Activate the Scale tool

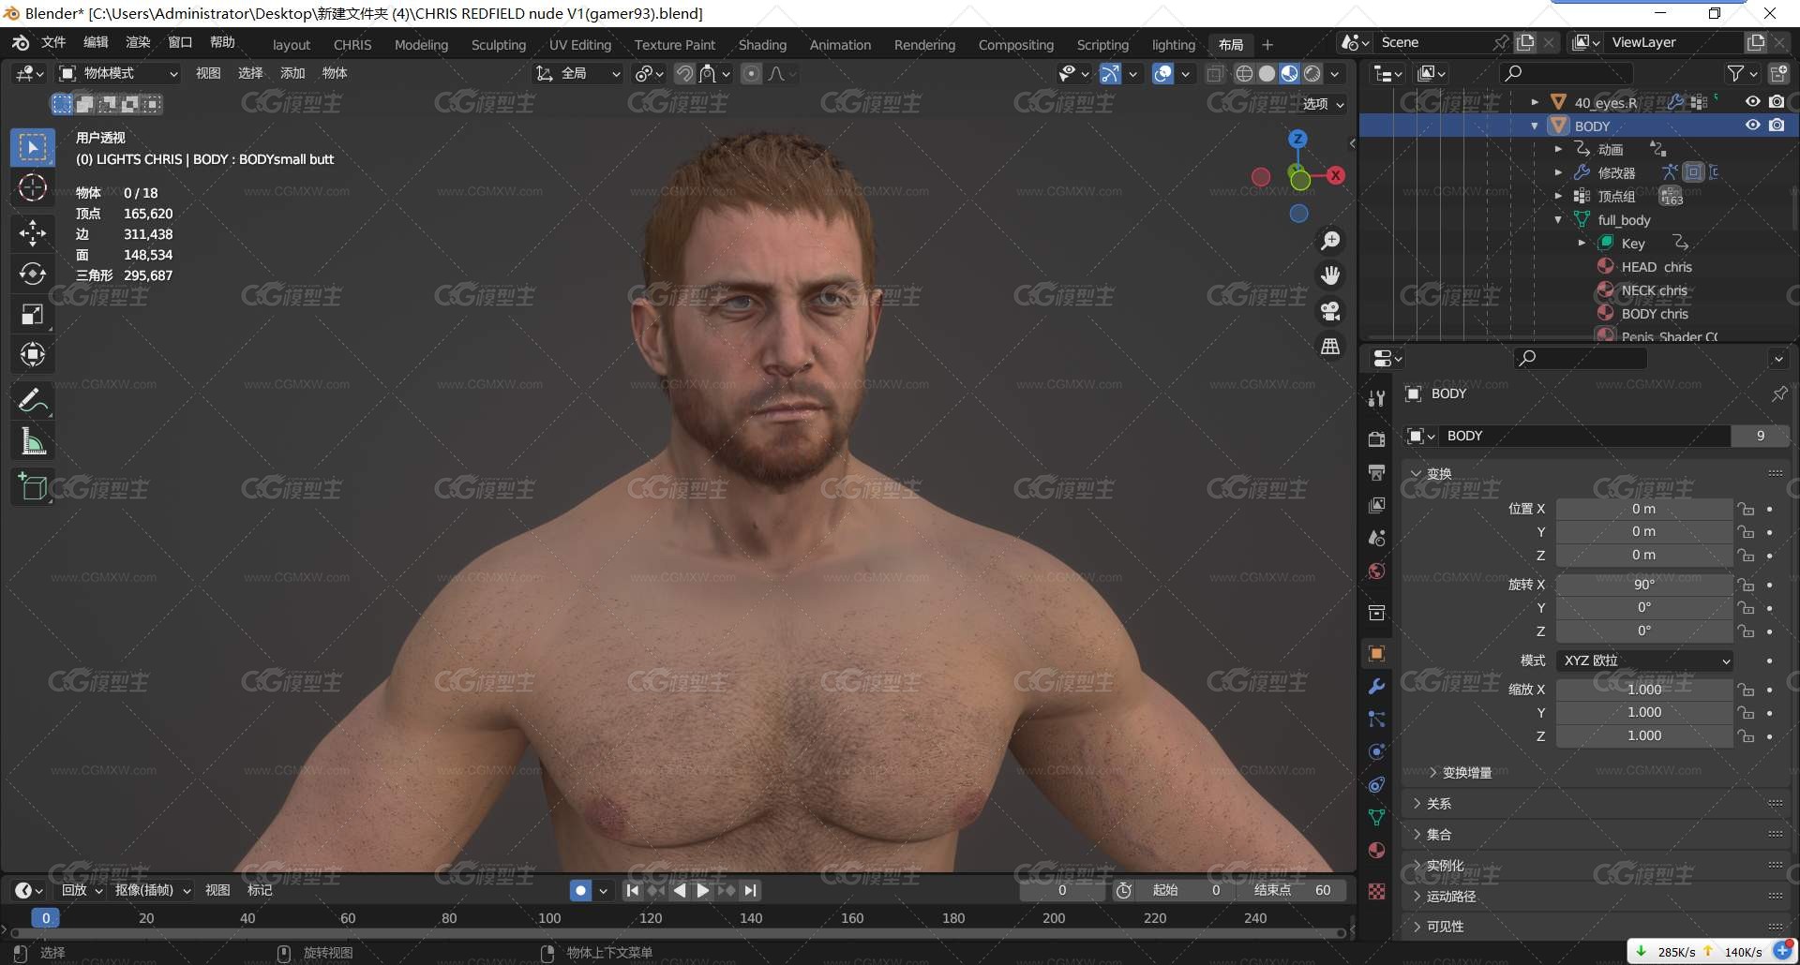(x=33, y=314)
